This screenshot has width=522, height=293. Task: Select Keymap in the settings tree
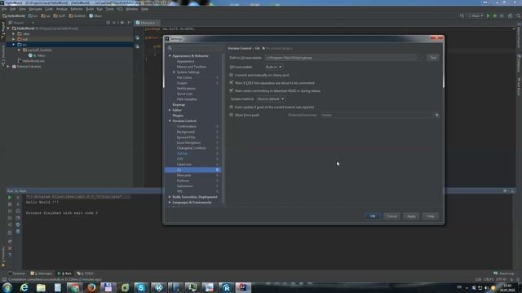(x=179, y=105)
